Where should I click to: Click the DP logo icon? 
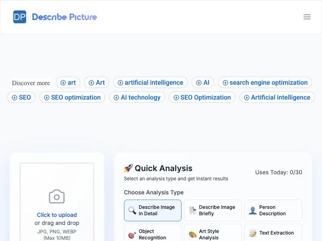[x=20, y=17]
